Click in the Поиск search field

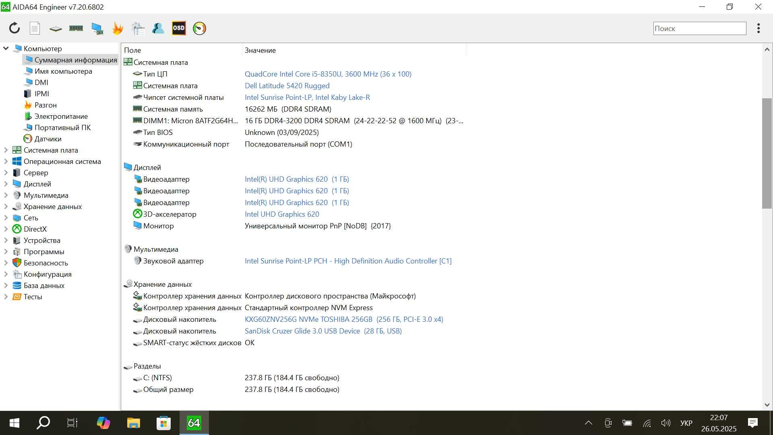point(699,28)
